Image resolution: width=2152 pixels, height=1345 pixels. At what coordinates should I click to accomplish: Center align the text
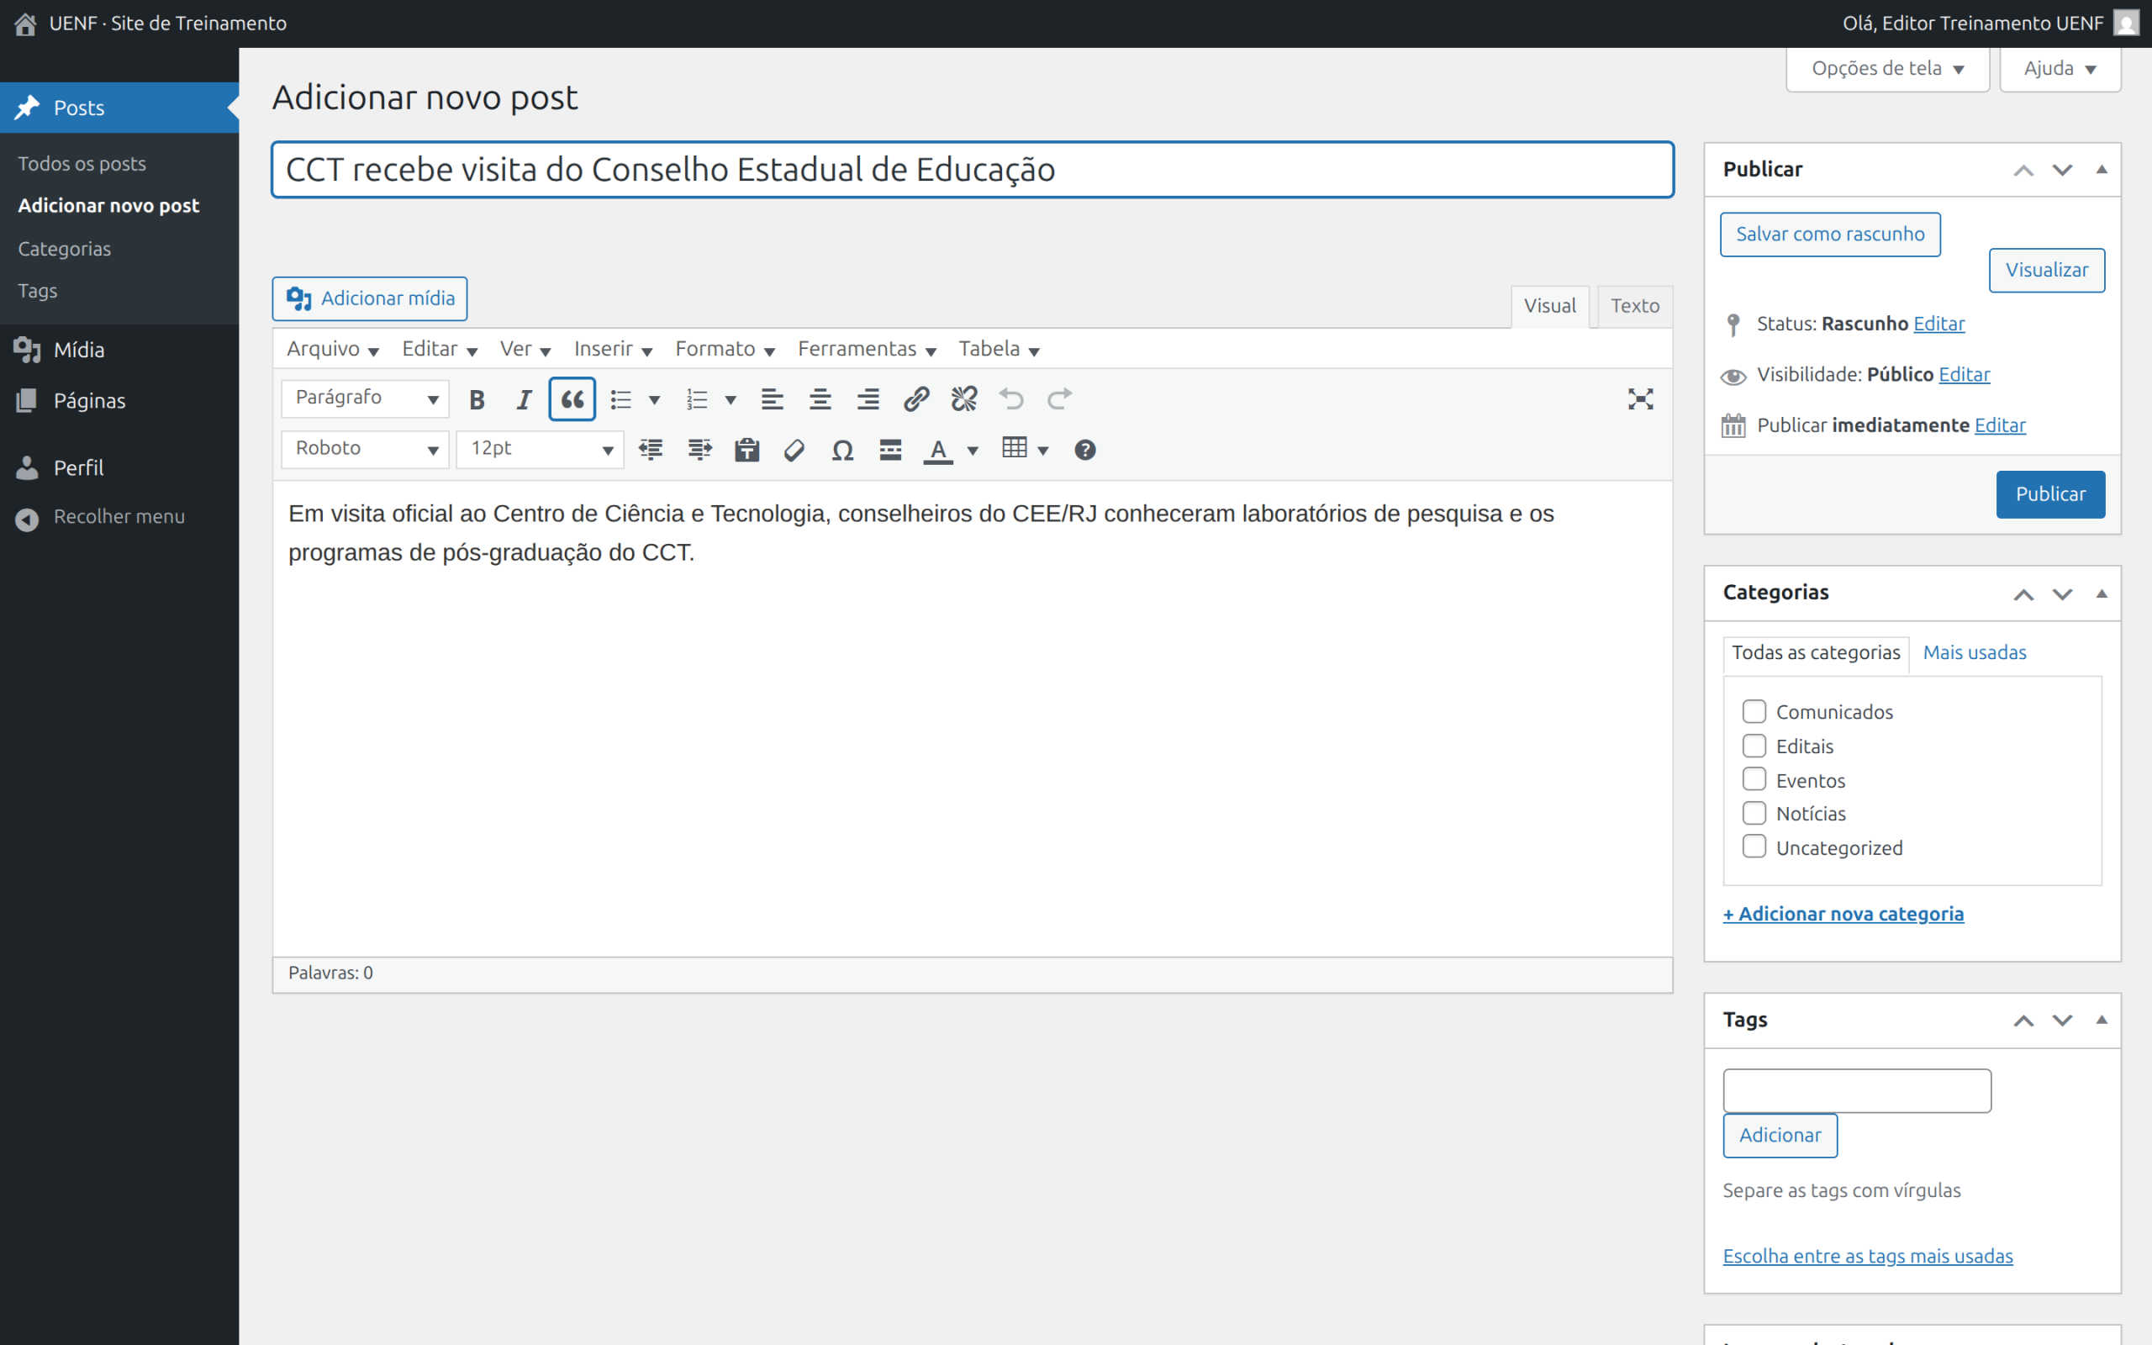click(x=820, y=399)
